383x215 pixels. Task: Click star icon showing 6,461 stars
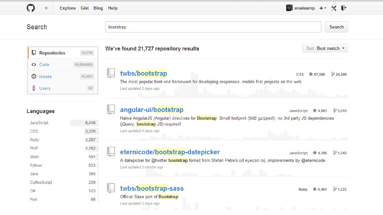click(315, 189)
